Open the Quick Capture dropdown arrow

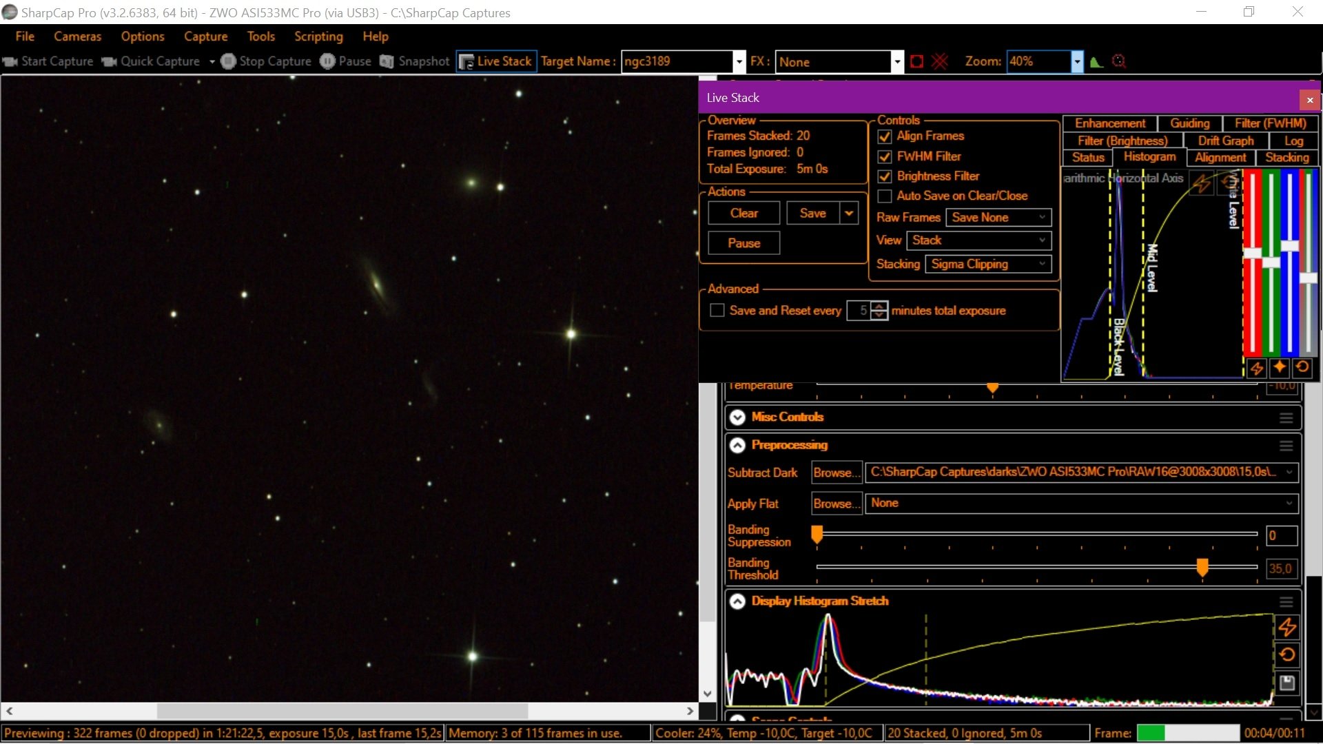(x=212, y=61)
